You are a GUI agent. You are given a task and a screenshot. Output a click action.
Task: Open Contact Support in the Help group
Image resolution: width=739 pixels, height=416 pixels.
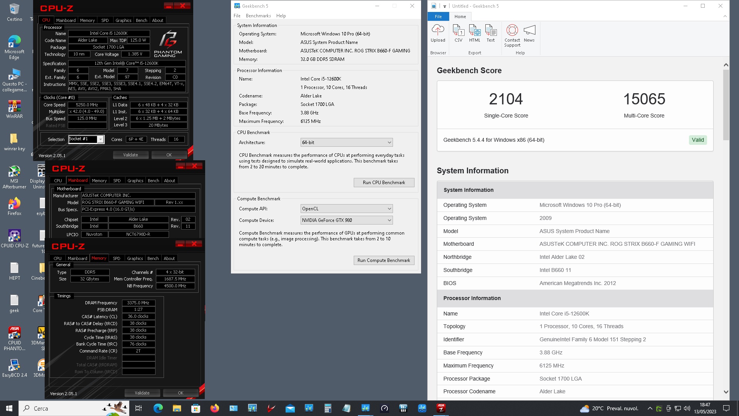pyautogui.click(x=512, y=35)
